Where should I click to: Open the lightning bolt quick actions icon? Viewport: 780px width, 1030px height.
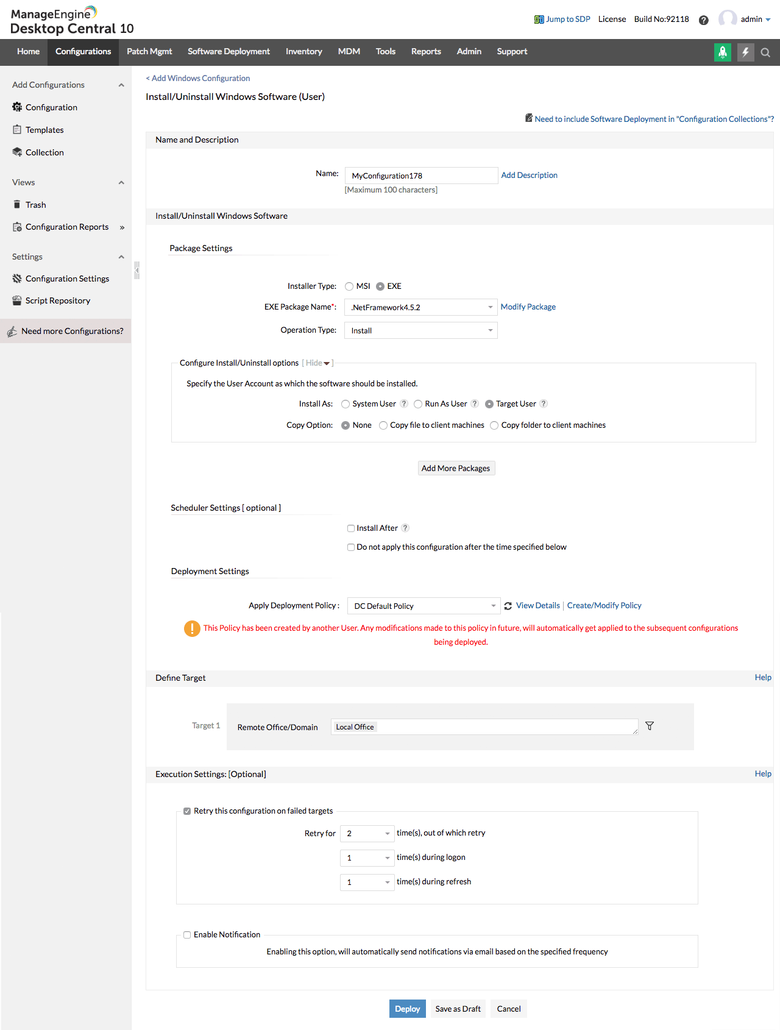point(746,52)
